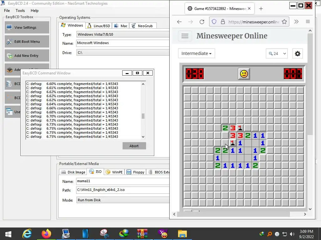Image resolution: width=321 pixels, height=240 pixels.
Task: Click the tracking protection shield icon
Action: [214, 22]
